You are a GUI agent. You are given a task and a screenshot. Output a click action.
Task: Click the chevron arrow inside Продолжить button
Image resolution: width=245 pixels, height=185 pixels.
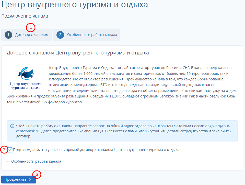pos(30,180)
